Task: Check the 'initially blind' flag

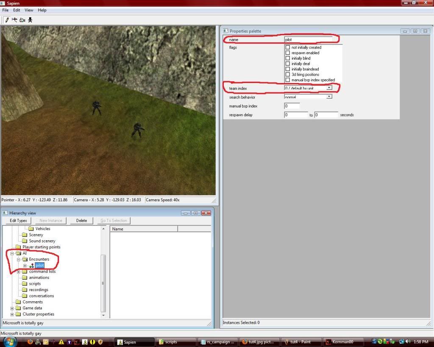Action: pos(288,58)
